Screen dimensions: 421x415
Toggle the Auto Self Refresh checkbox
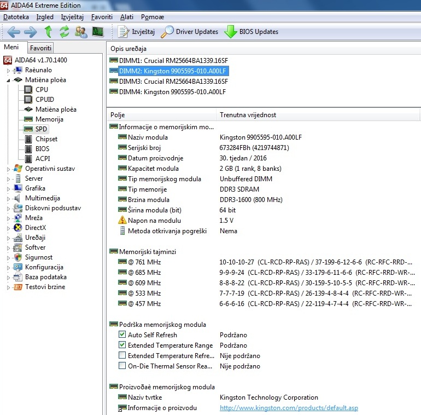[122, 335]
